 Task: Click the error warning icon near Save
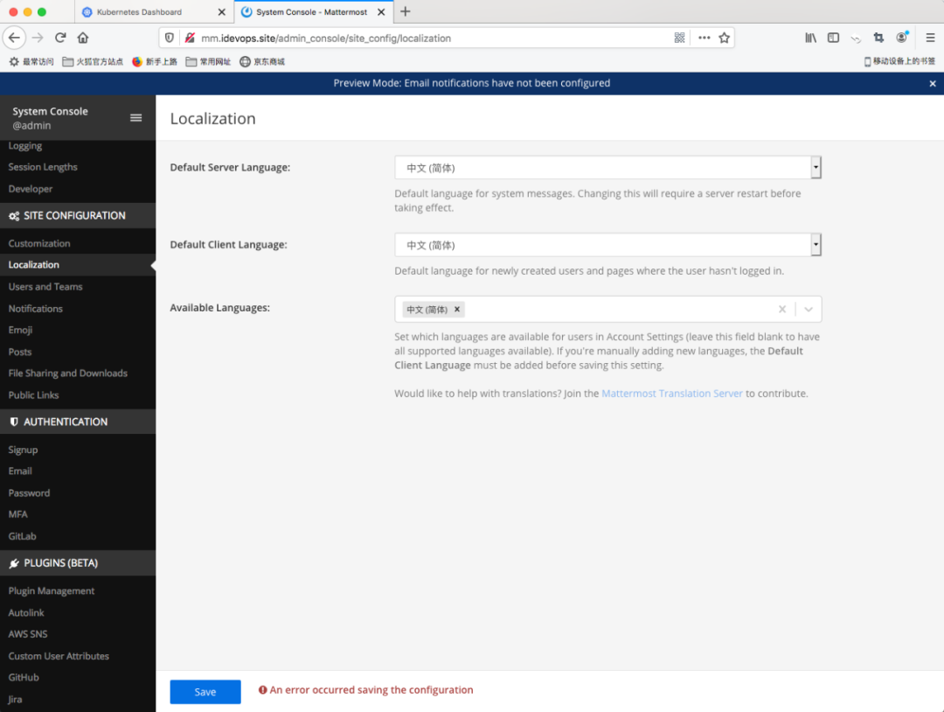point(262,690)
